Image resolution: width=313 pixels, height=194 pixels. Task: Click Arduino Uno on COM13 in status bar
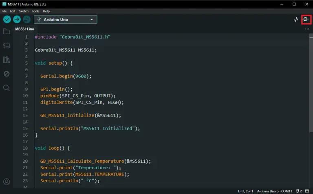(274, 191)
